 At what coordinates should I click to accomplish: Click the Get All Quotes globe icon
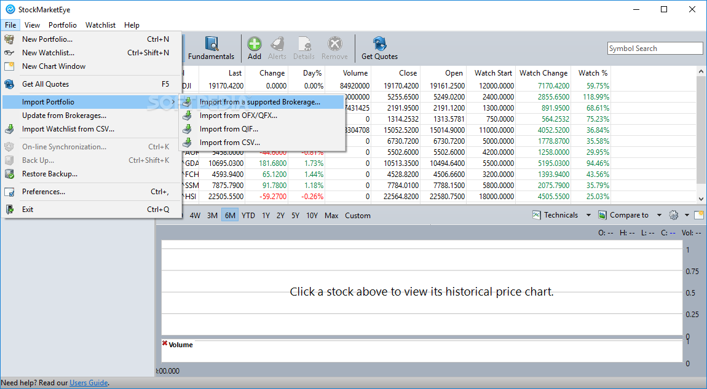tap(9, 84)
